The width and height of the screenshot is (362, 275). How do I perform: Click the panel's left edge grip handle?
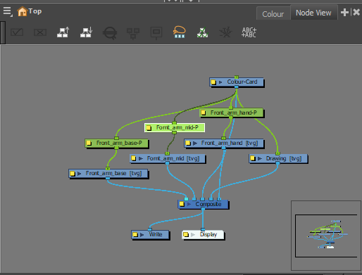pos(3,32)
